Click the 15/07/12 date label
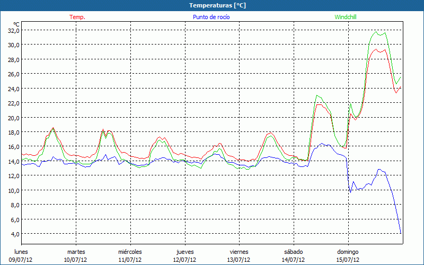This screenshot has width=424, height=265. click(348, 260)
